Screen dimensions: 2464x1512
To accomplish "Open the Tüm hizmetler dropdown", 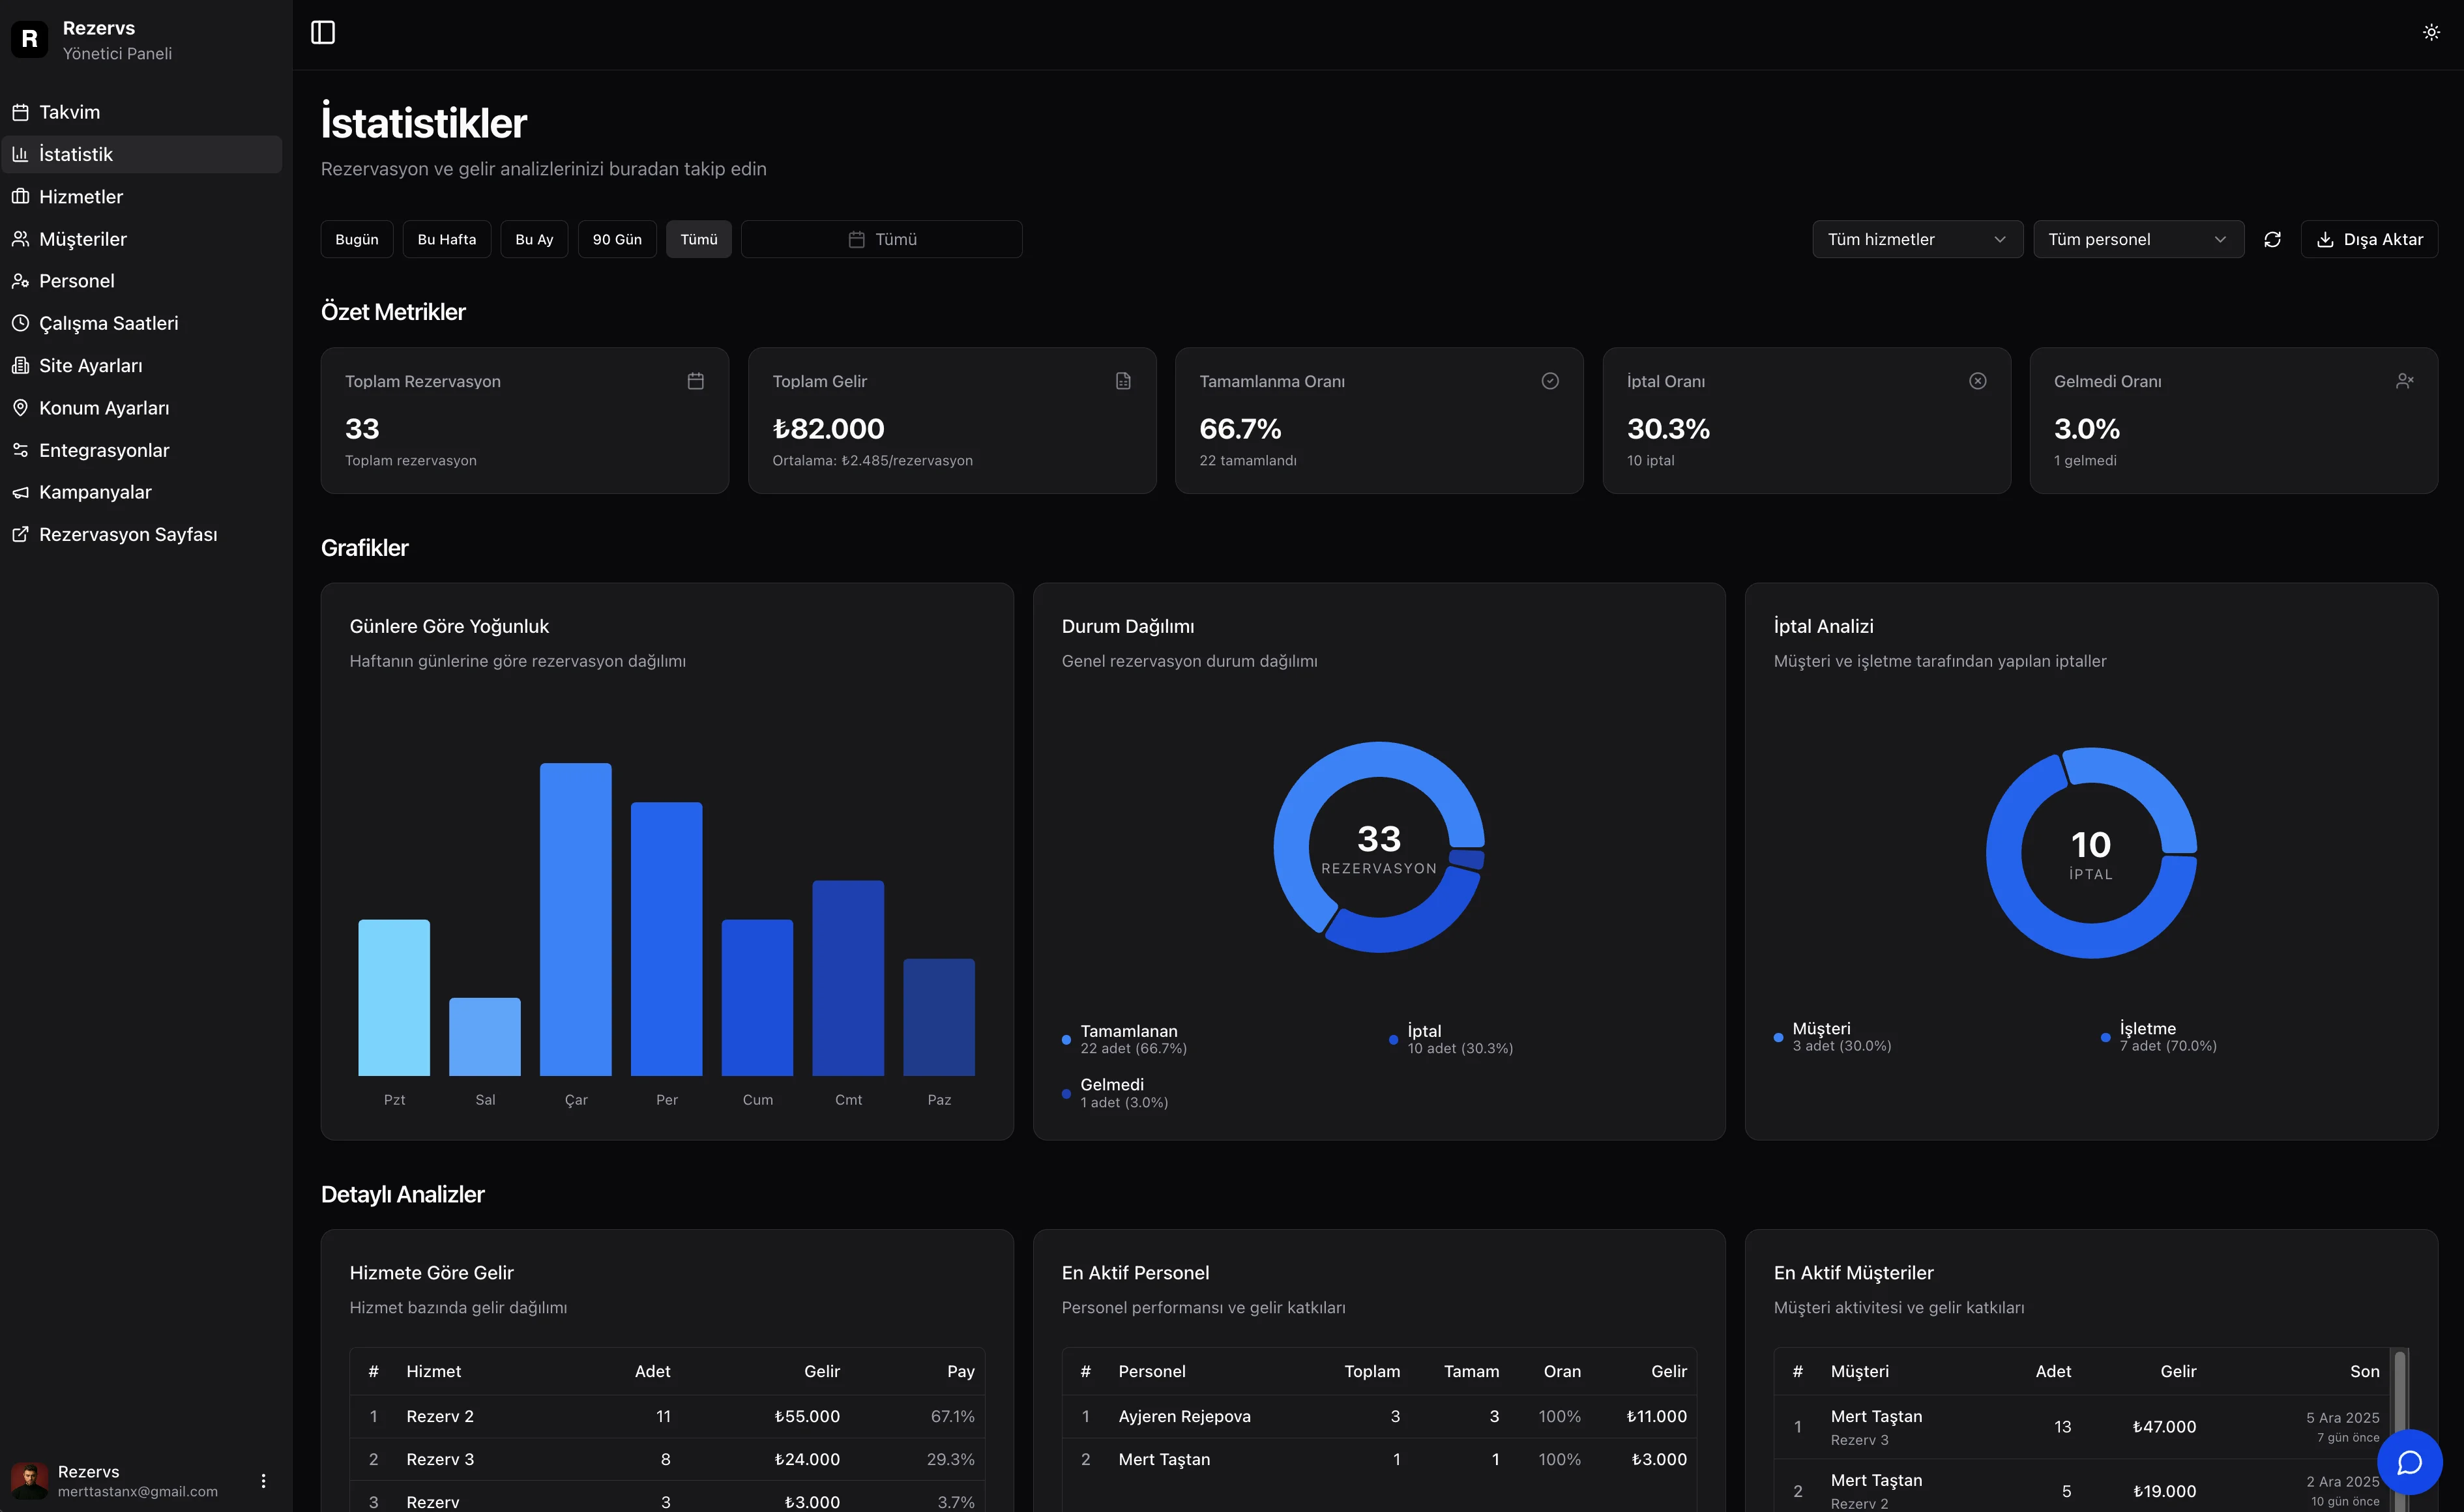I will 1917,238.
